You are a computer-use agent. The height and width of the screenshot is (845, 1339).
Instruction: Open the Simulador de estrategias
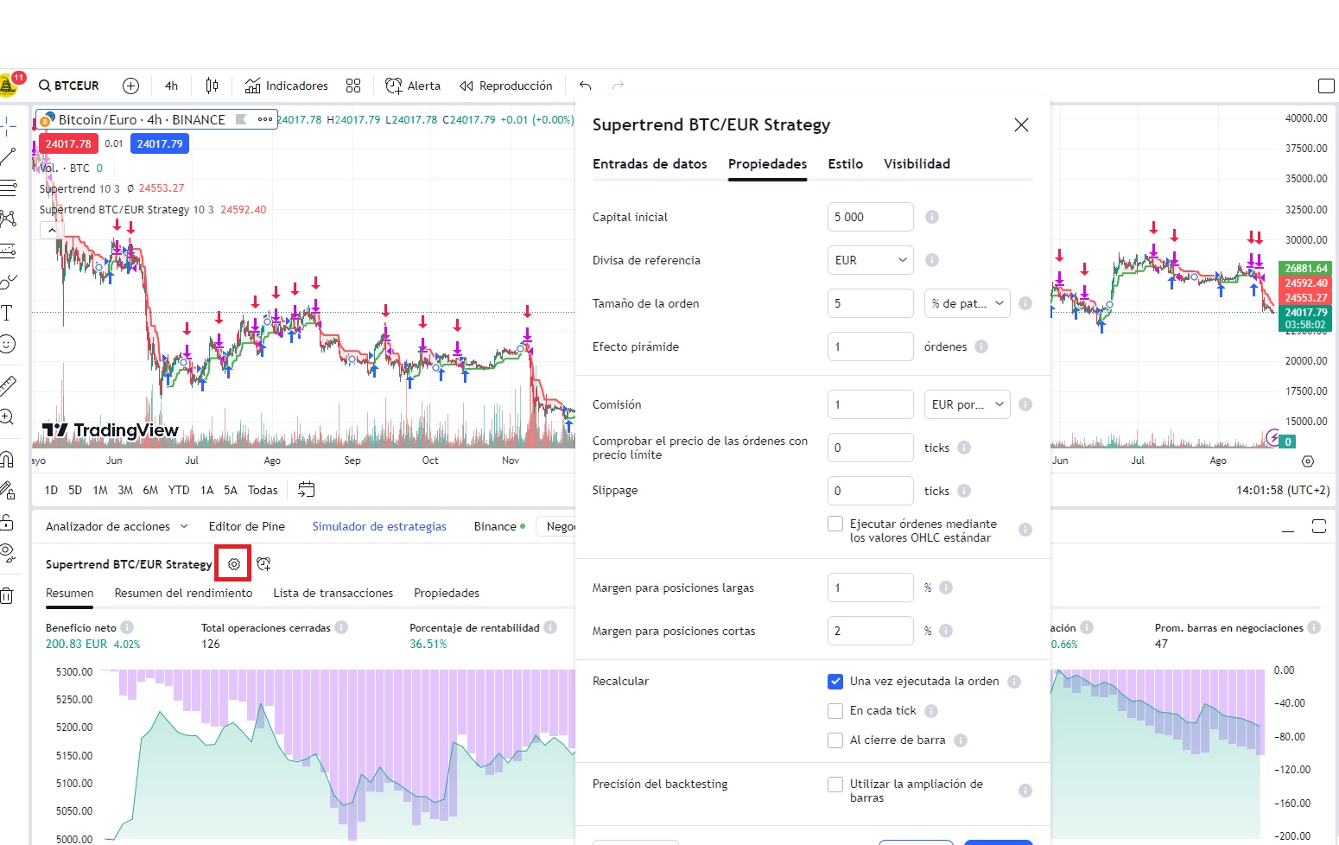pos(378,526)
